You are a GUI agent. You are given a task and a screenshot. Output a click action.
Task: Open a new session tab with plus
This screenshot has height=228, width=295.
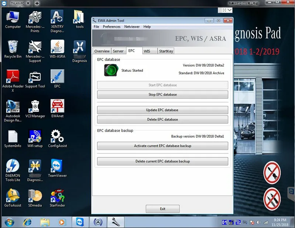(x=37, y=3)
